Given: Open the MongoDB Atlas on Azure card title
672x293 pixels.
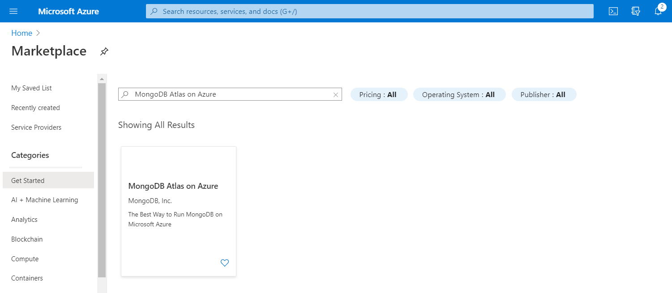Looking at the screenshot, I should point(173,186).
